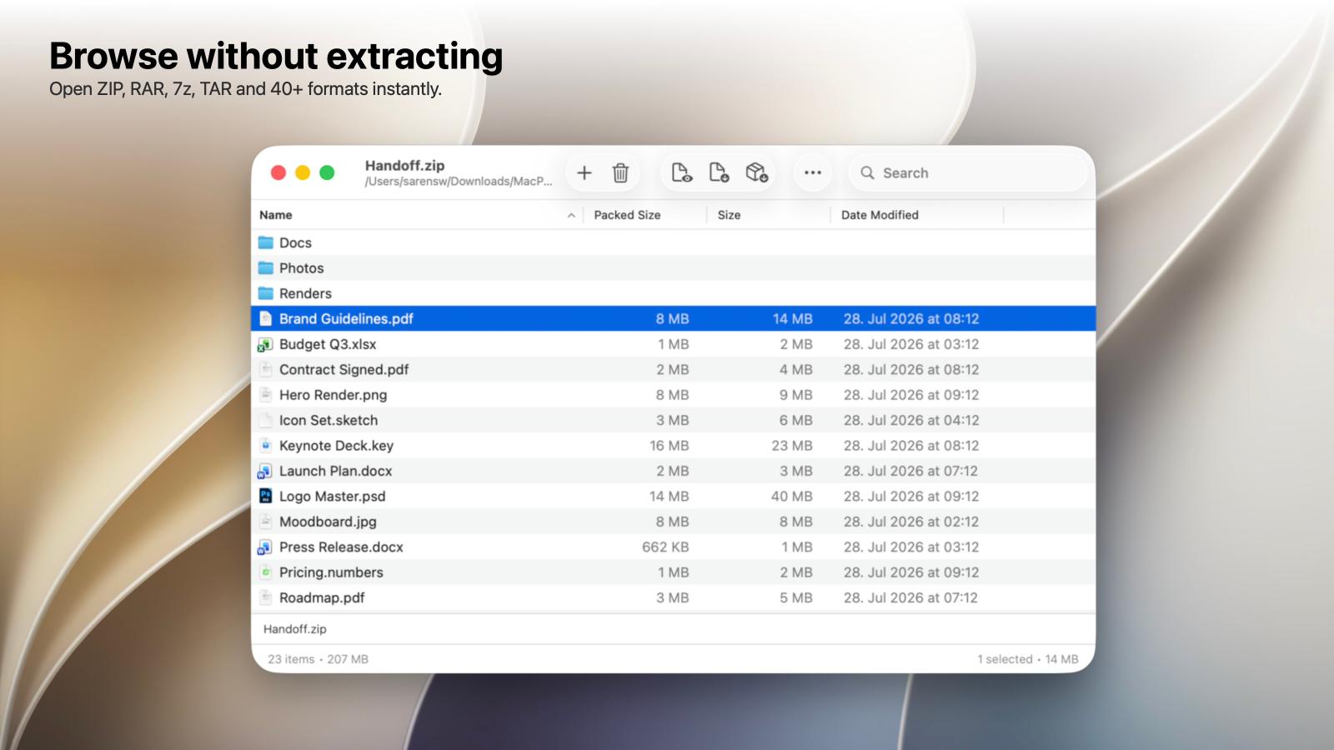Click the 40 MB size cell
Image resolution: width=1334 pixels, height=750 pixels.
tap(792, 496)
